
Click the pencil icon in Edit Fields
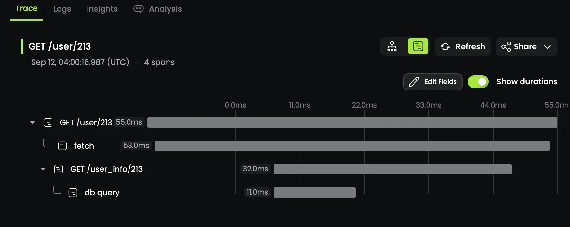[x=414, y=82]
